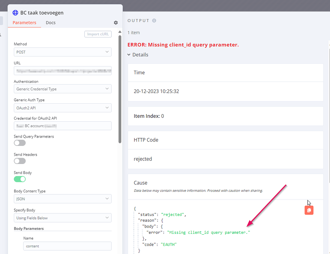Open the Specify Body dropdown
330x254 pixels.
[x=63, y=218]
